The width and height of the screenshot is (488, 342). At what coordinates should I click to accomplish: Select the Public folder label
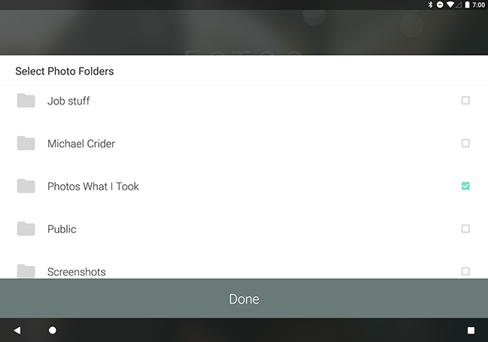click(62, 229)
